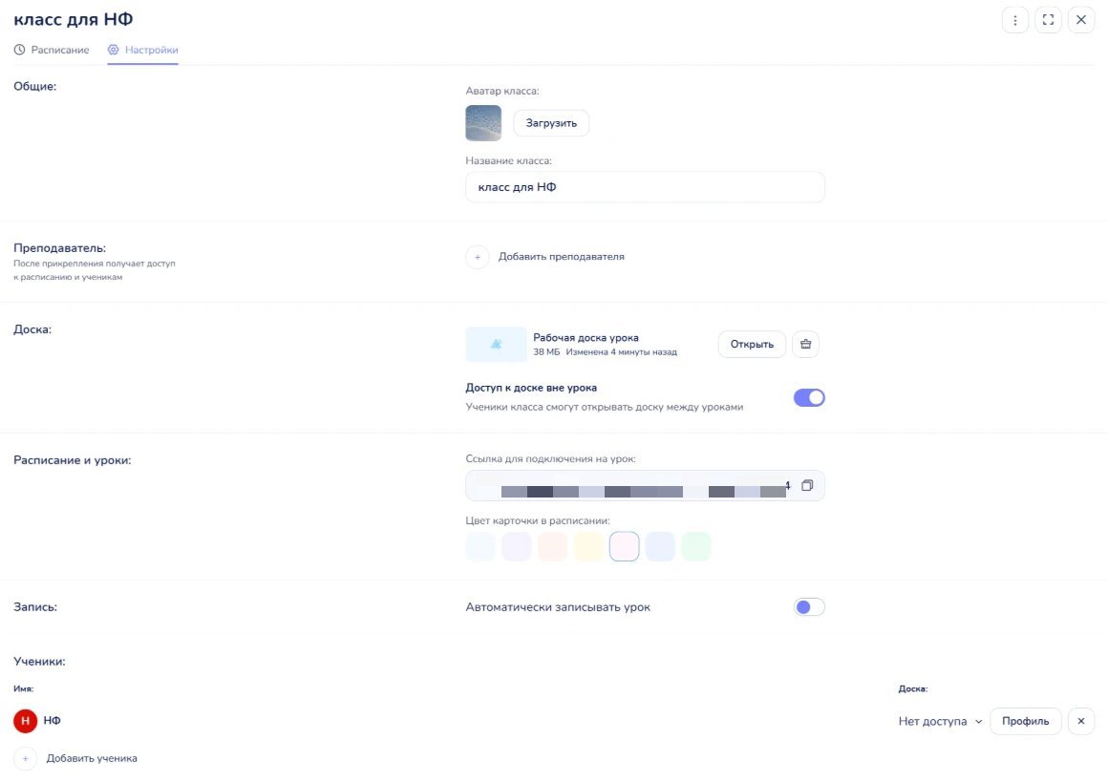Switch to the Расписание tab
Image resolution: width=1108 pixels, height=783 pixels.
point(52,51)
